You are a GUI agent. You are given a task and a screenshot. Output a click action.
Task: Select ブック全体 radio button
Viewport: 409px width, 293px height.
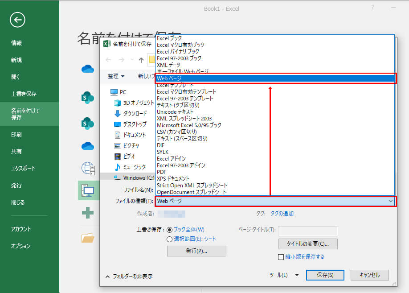[170, 230]
